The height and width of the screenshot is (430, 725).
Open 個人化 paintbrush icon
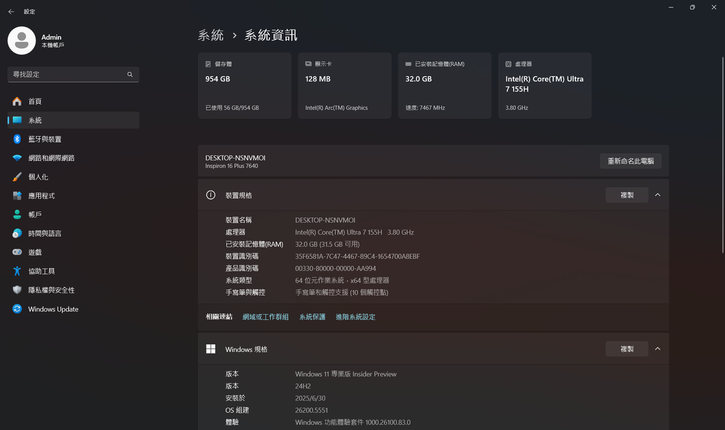click(17, 177)
